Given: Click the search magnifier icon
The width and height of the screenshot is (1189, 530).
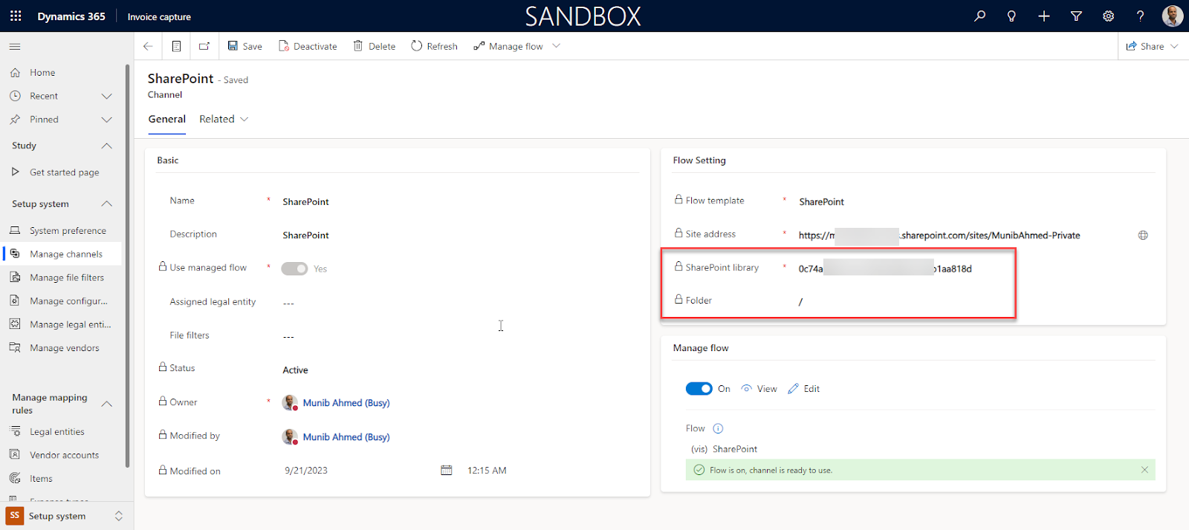Looking at the screenshot, I should point(980,16).
